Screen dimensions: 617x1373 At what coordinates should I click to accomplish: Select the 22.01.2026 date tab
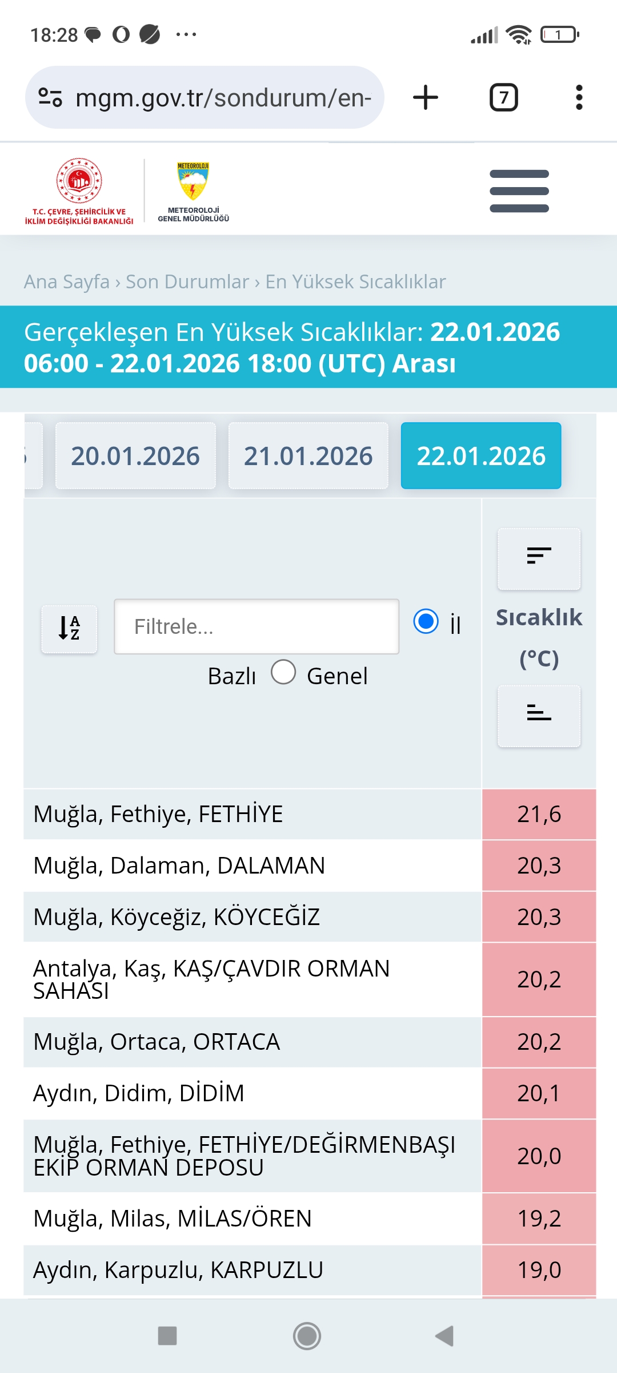click(x=481, y=456)
